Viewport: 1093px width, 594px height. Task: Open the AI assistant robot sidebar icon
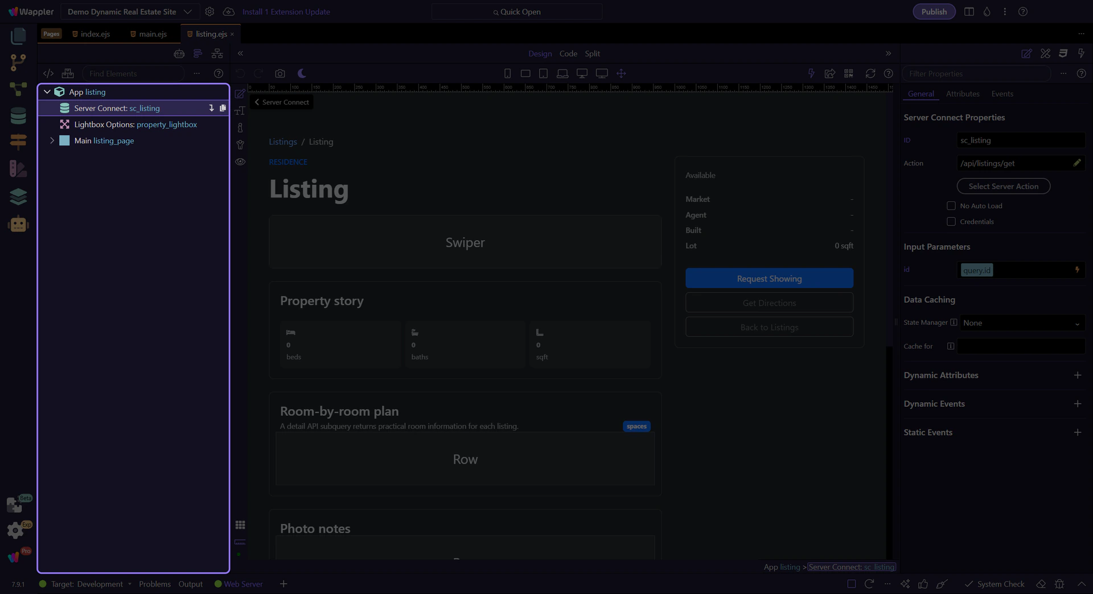point(18,224)
